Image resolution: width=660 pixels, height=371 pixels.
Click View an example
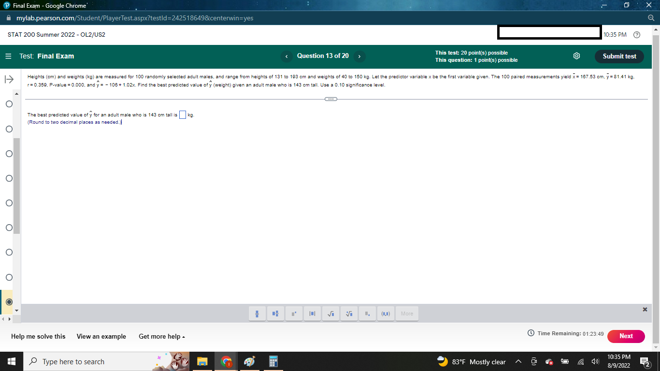tap(101, 336)
